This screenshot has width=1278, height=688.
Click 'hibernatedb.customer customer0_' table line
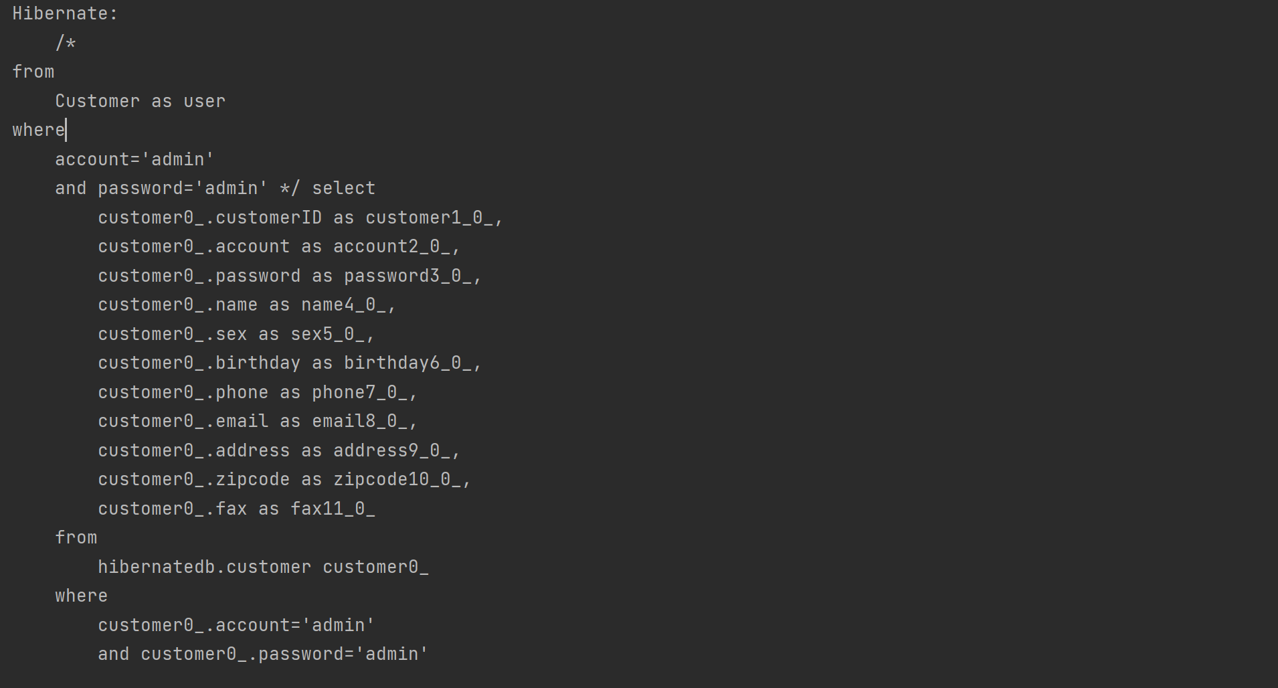(263, 567)
